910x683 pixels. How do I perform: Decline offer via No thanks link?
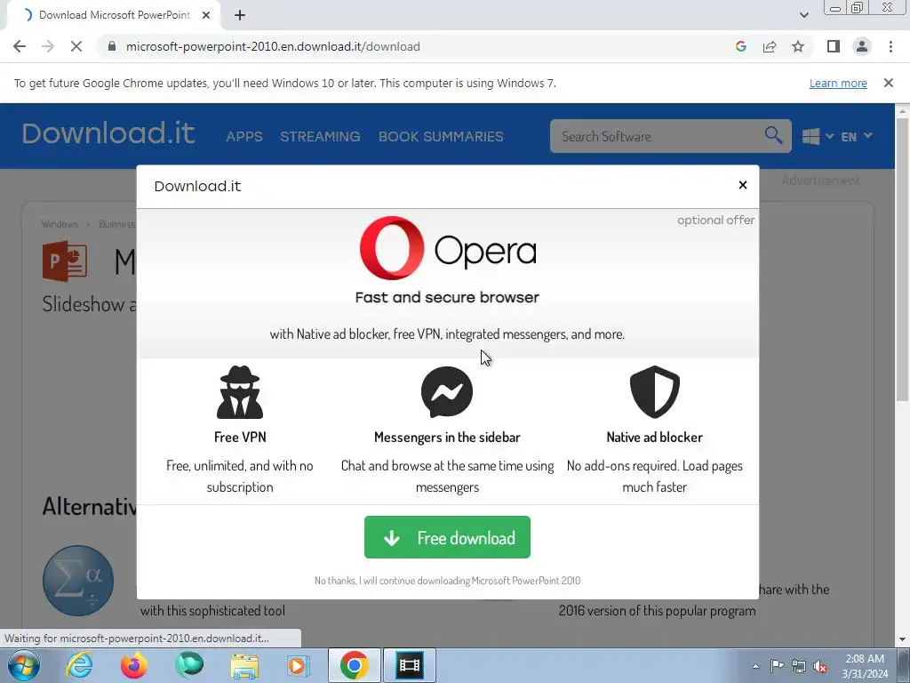[x=447, y=580]
